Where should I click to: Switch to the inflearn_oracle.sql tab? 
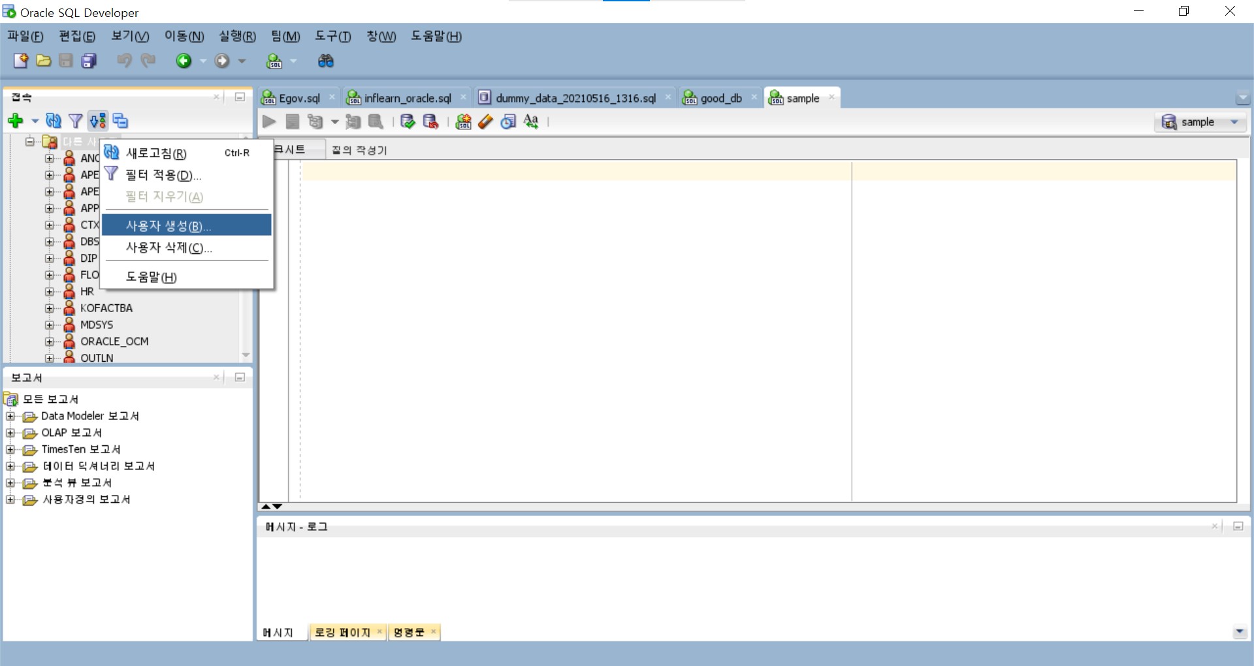pyautogui.click(x=407, y=99)
